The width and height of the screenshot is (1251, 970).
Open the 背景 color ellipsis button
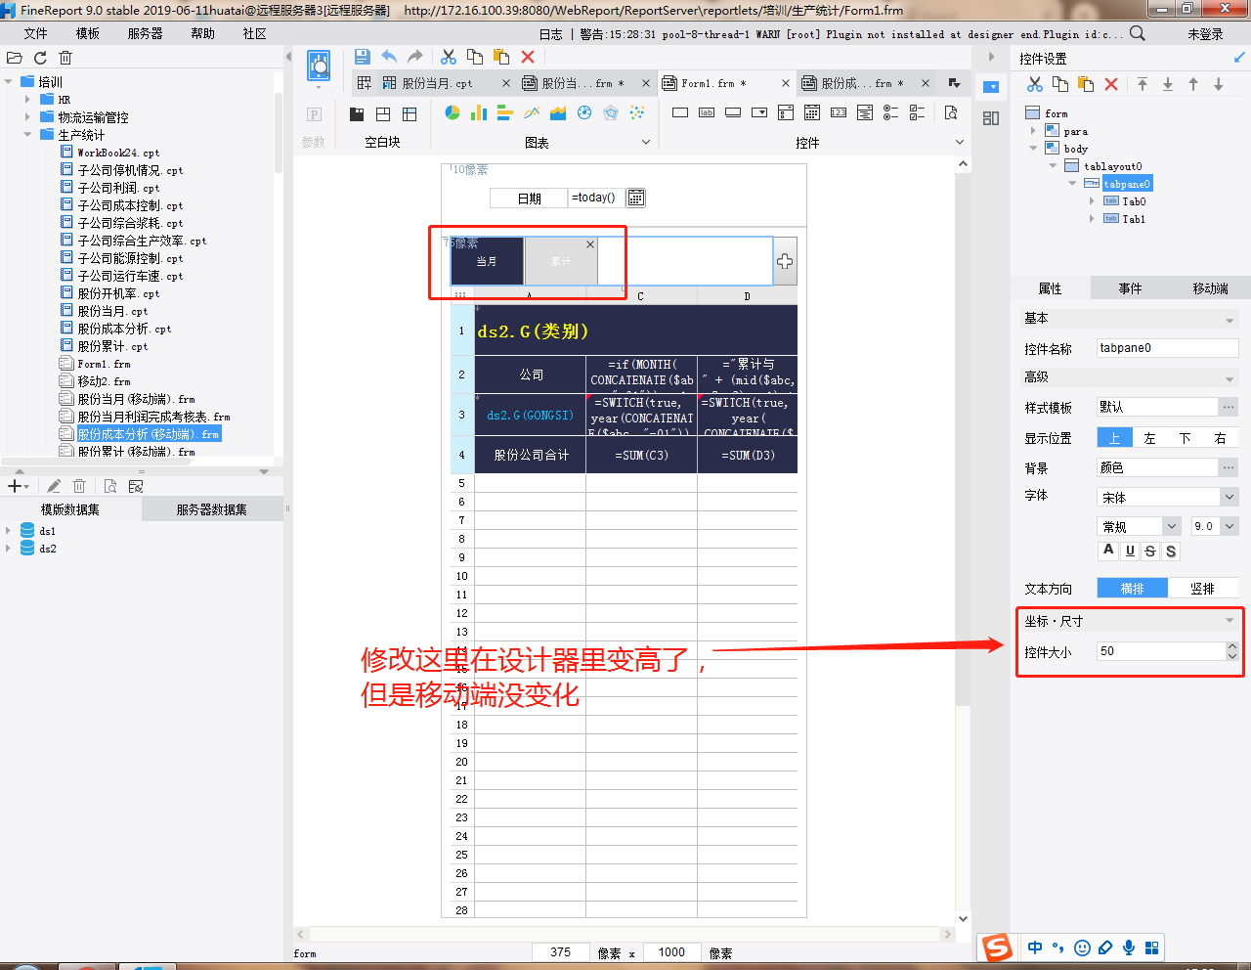pyautogui.click(x=1229, y=467)
